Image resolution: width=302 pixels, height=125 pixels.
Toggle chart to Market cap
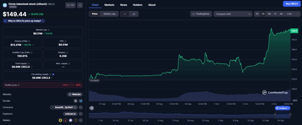(x=109, y=14)
